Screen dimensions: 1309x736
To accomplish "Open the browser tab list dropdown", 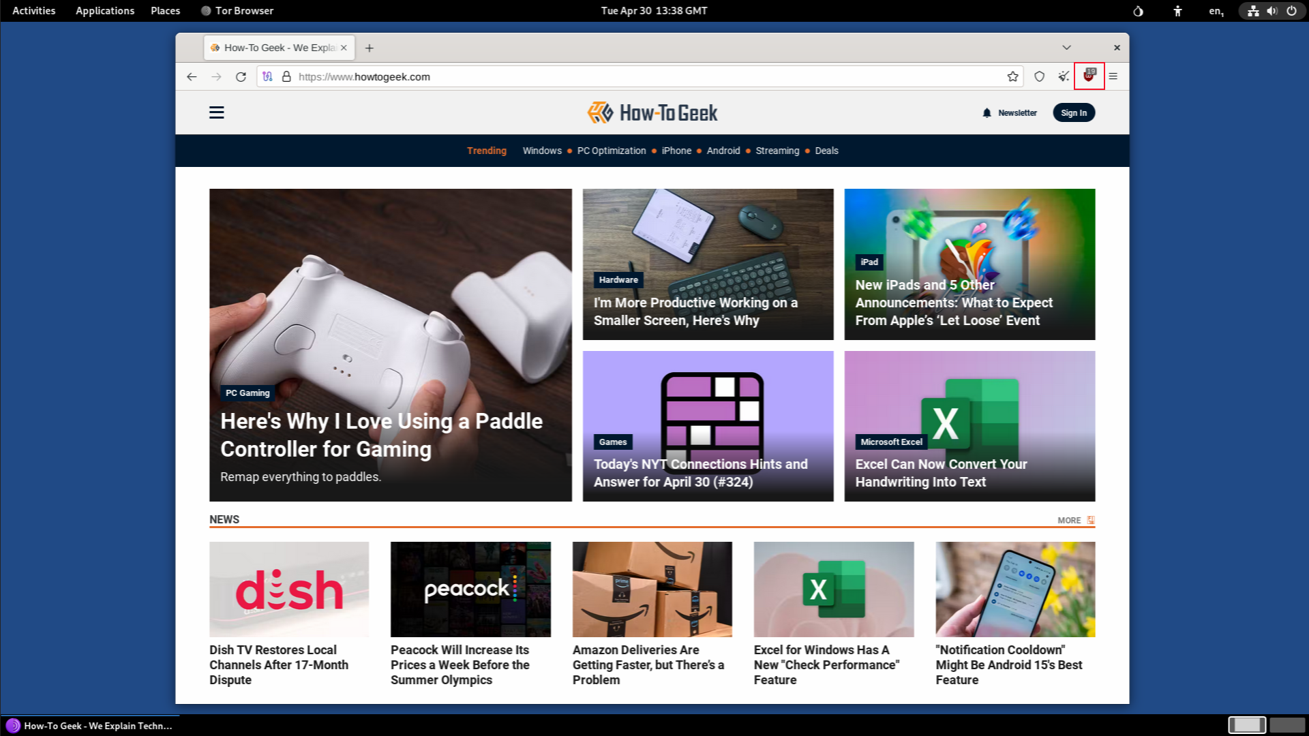I will (x=1066, y=47).
